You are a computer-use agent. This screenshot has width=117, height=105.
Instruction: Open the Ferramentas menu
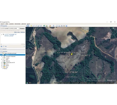pos(18,24)
